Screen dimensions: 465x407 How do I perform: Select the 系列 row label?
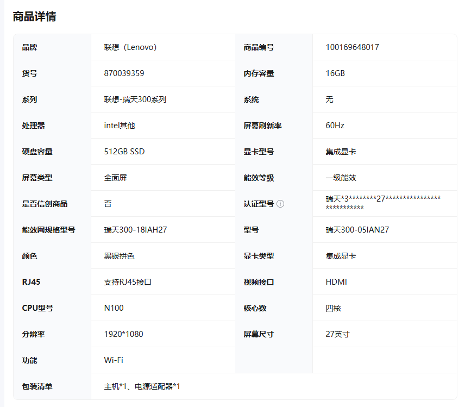(29, 99)
